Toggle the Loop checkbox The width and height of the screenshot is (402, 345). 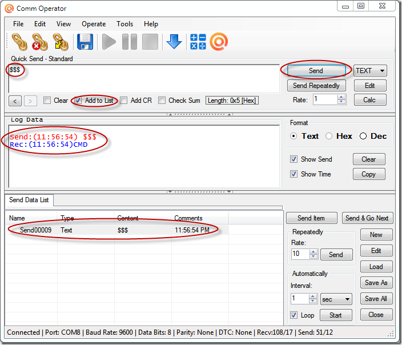[x=294, y=315]
